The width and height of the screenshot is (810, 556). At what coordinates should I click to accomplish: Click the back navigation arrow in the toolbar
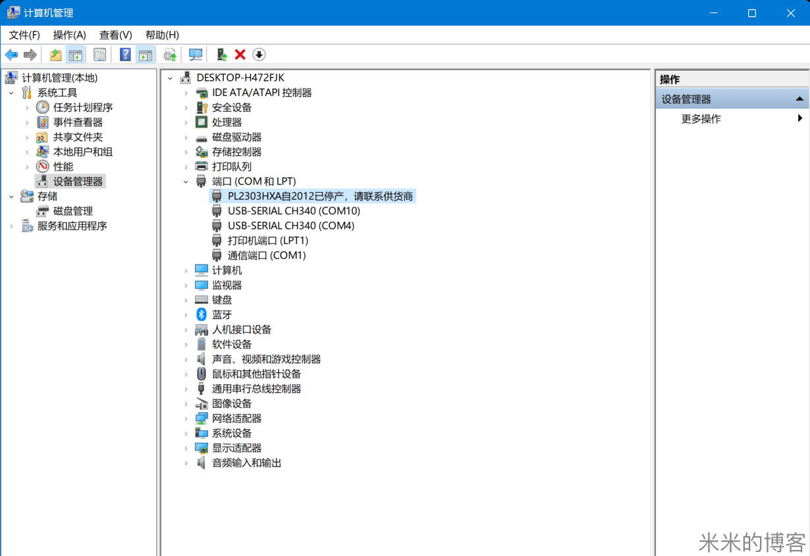(x=11, y=55)
